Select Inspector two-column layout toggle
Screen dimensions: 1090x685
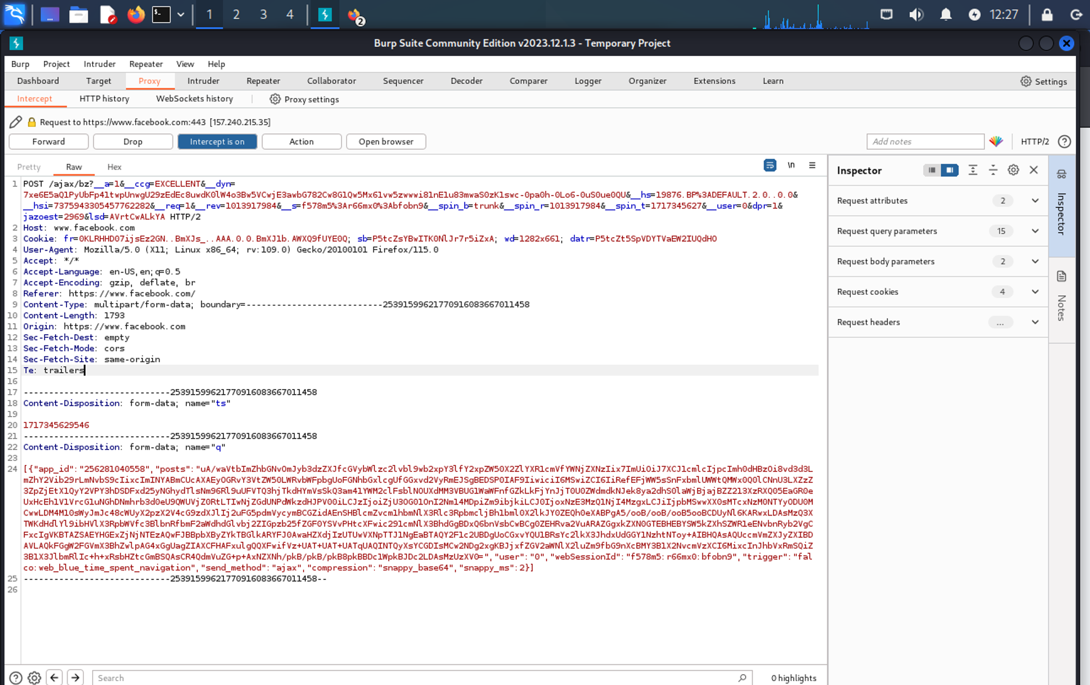tap(949, 170)
